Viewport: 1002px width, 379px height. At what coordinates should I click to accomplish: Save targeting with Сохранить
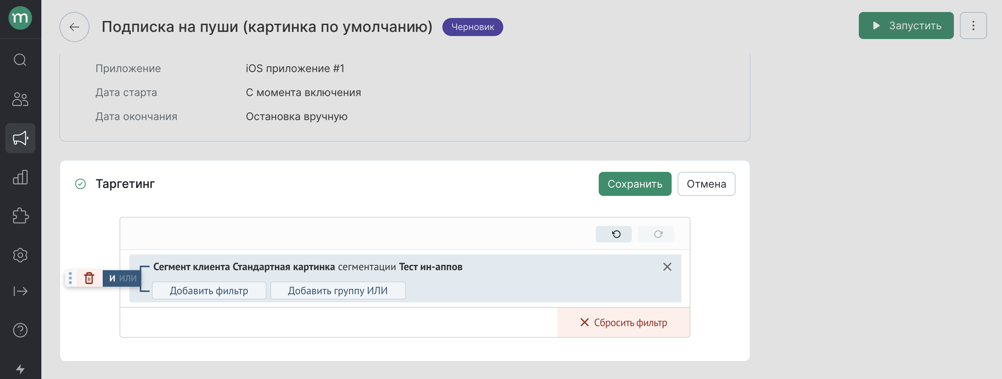(x=635, y=184)
